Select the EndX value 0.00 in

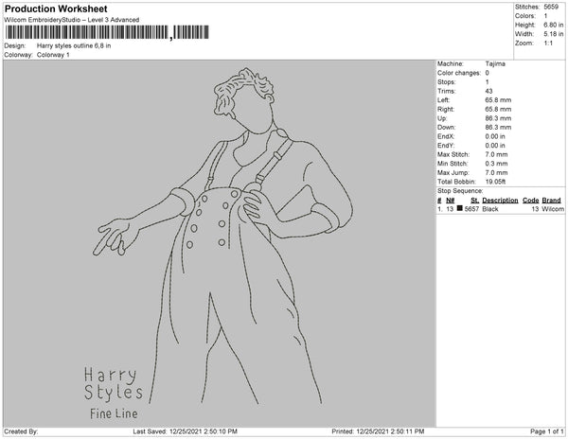pos(495,136)
